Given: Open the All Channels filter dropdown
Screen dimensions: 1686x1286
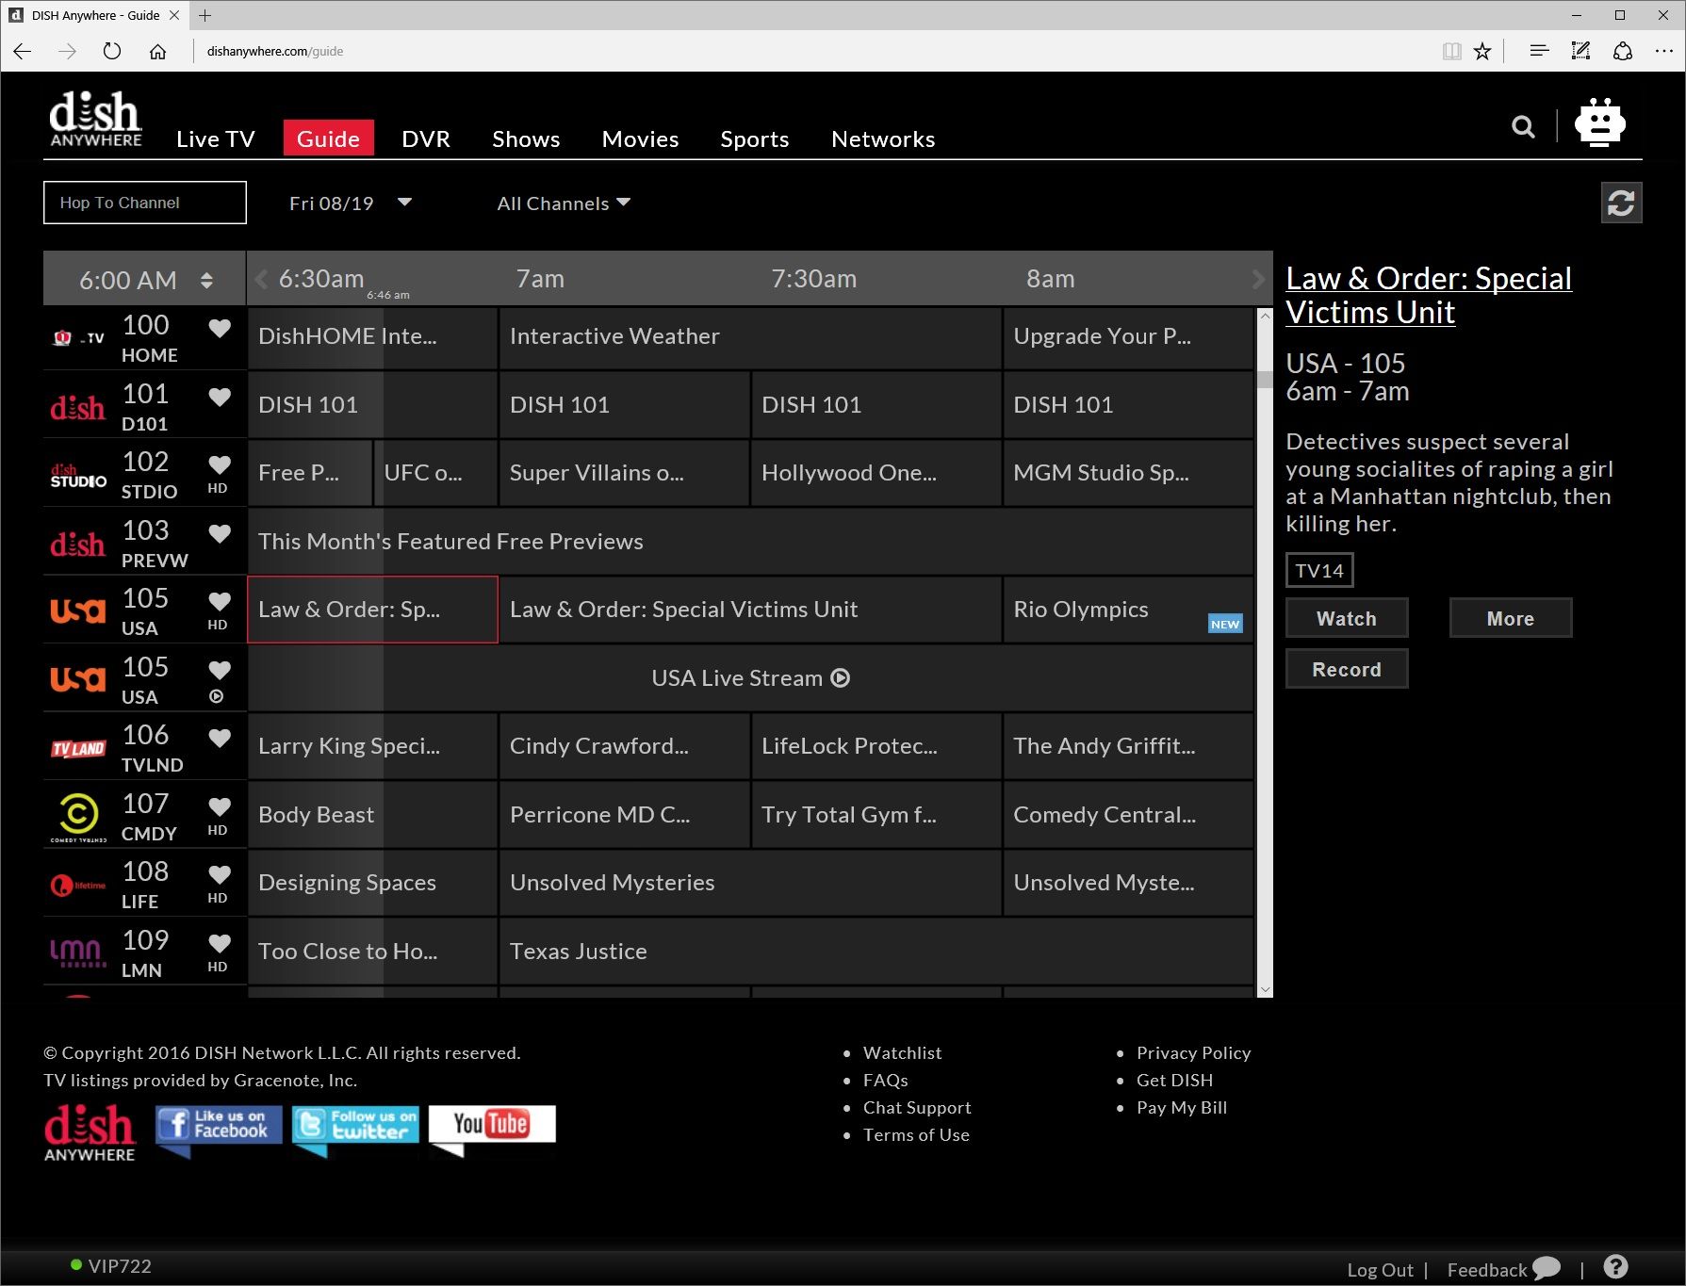Looking at the screenshot, I should (564, 203).
